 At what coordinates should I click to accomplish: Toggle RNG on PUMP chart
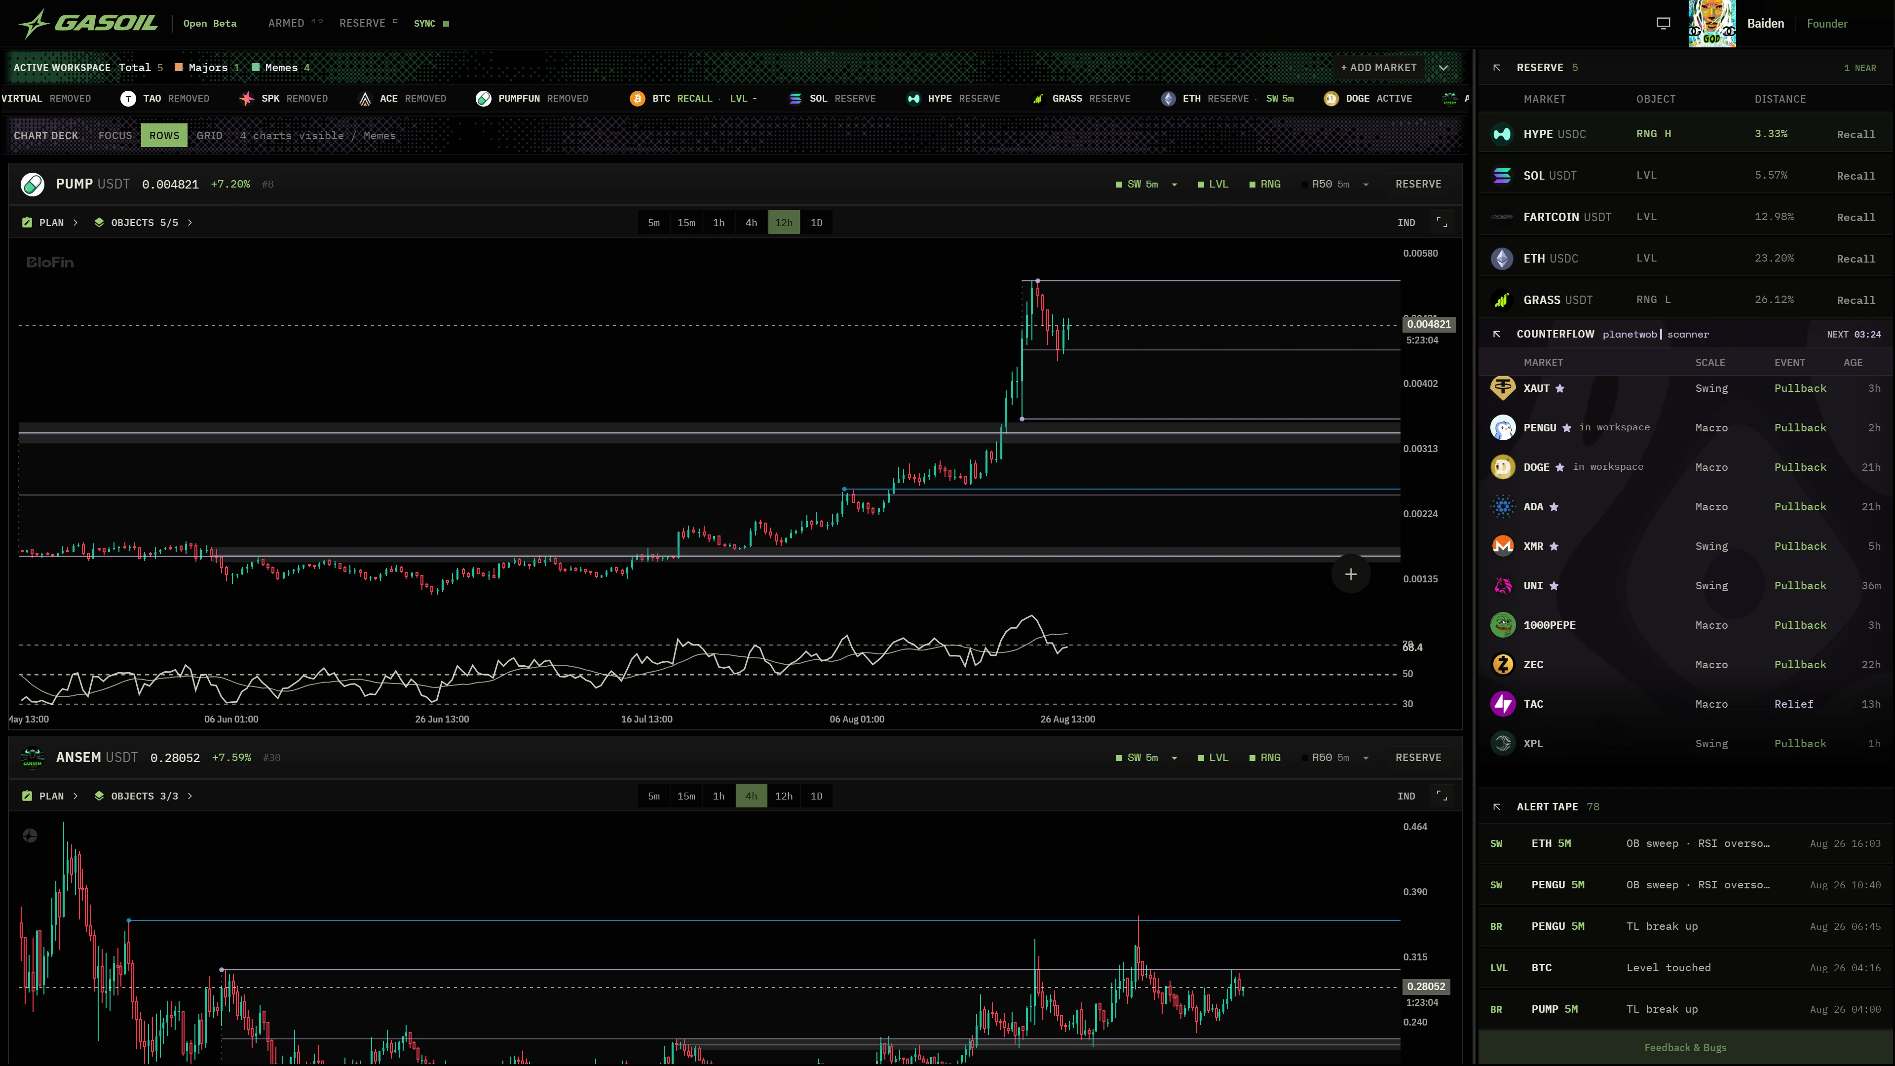1264,184
